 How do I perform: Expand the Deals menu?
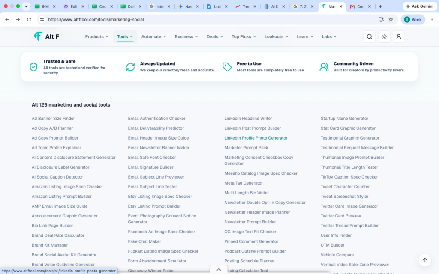click(x=215, y=37)
